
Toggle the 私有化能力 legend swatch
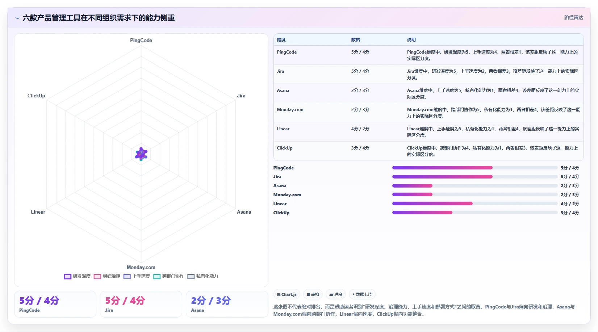point(191,277)
